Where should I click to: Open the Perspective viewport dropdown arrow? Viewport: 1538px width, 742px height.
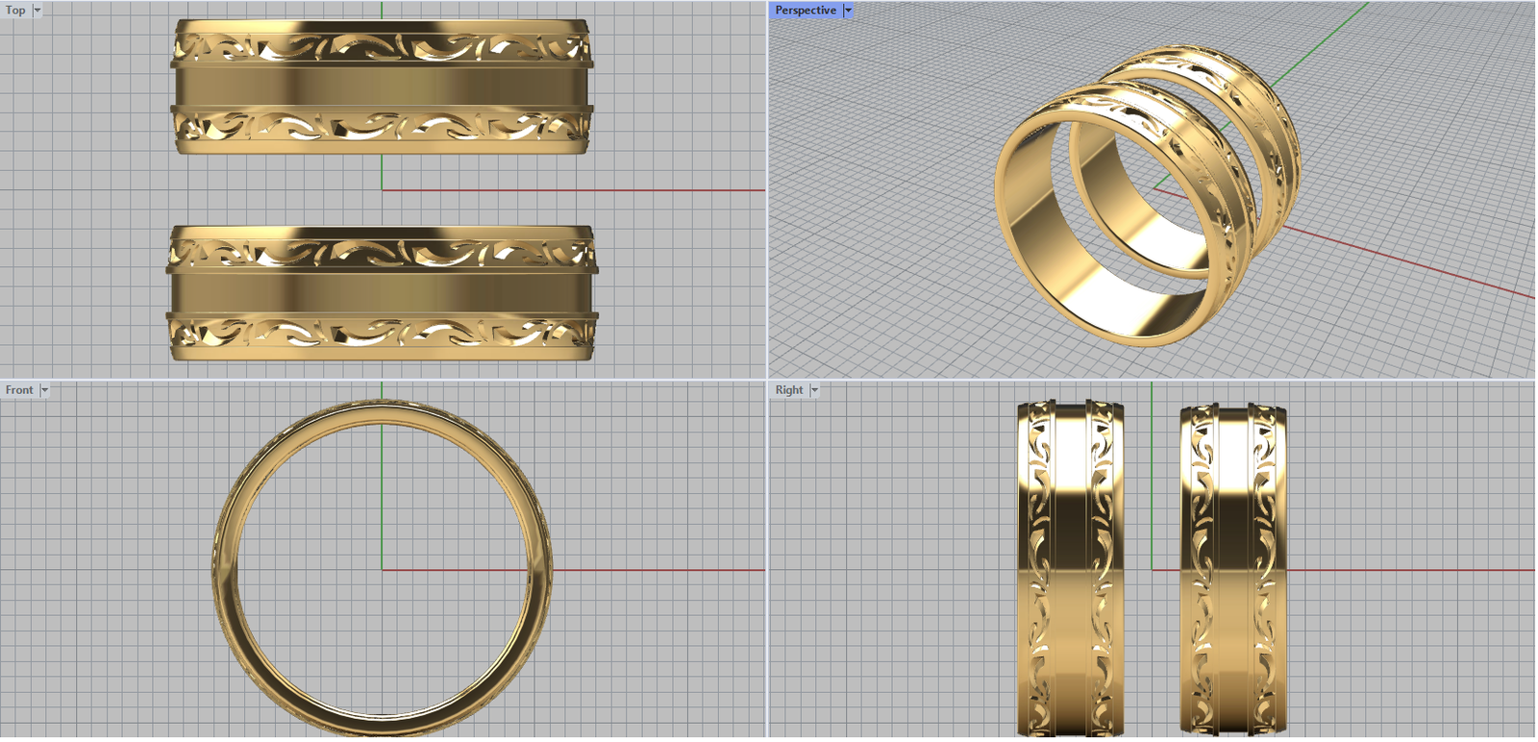point(848,11)
